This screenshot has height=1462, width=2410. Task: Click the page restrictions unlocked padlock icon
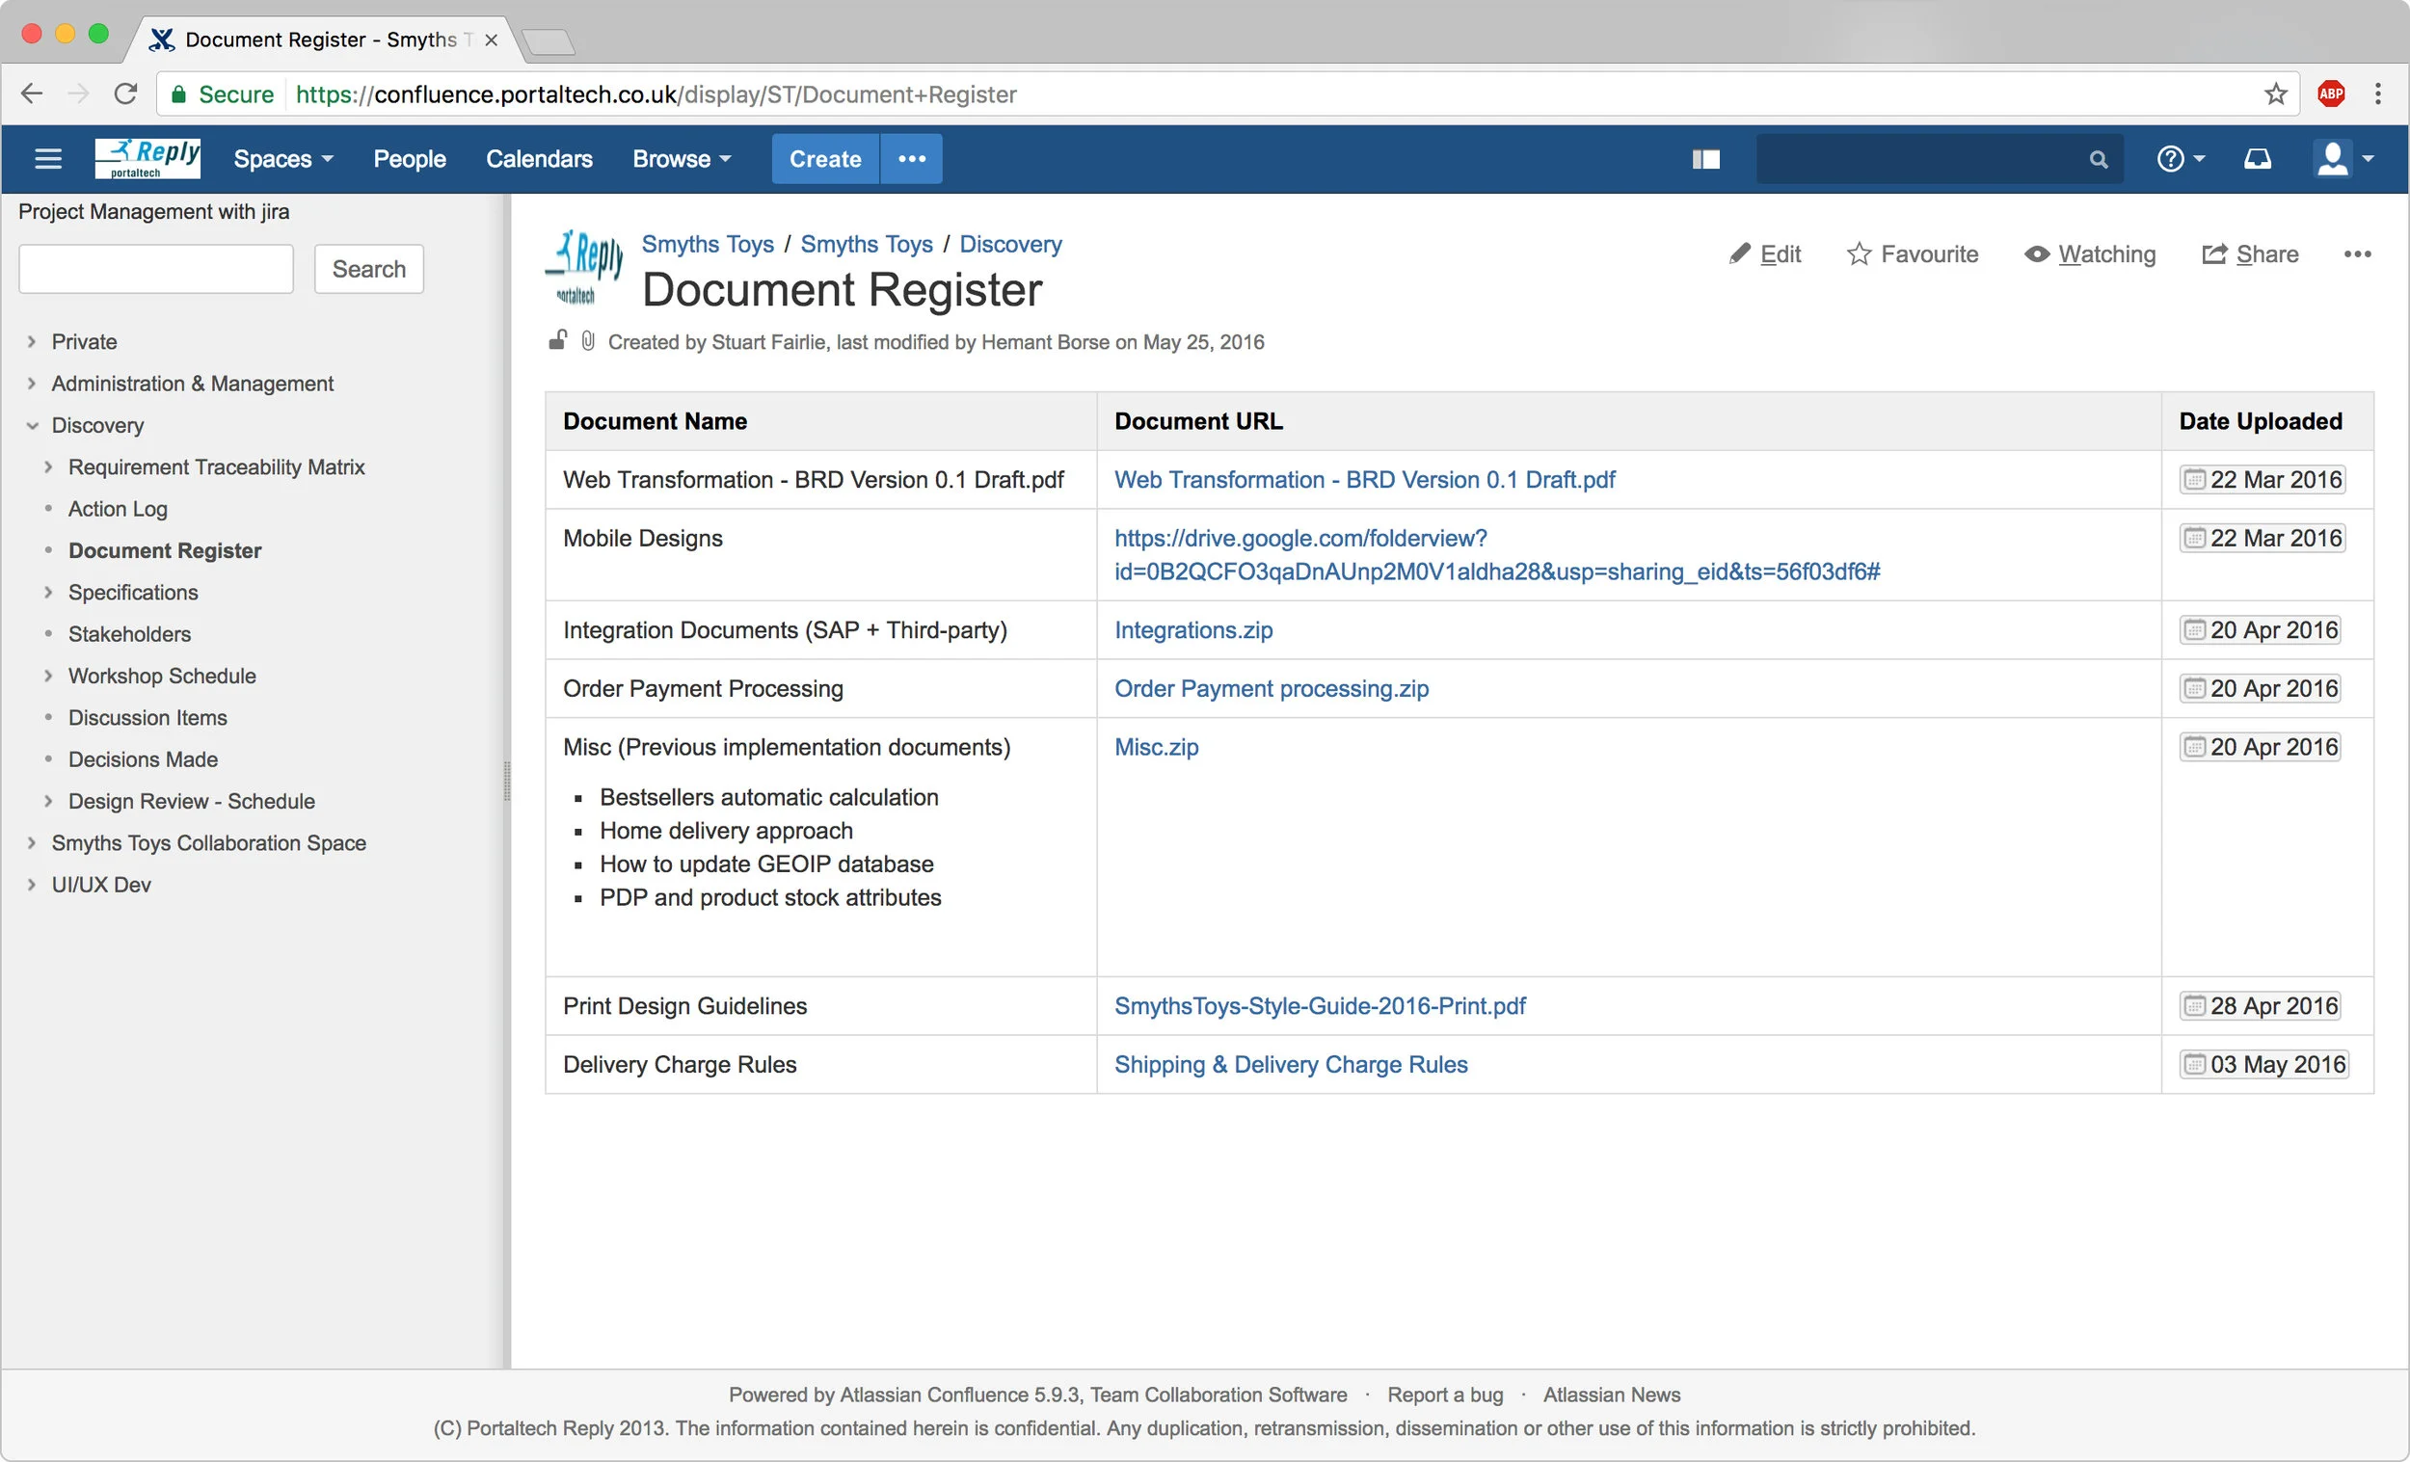pos(557,340)
